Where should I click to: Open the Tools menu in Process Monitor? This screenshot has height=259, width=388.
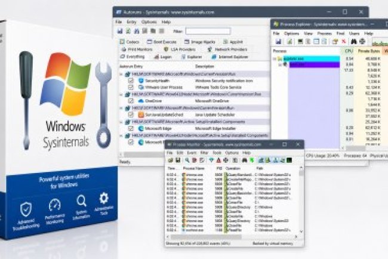tap(217, 153)
